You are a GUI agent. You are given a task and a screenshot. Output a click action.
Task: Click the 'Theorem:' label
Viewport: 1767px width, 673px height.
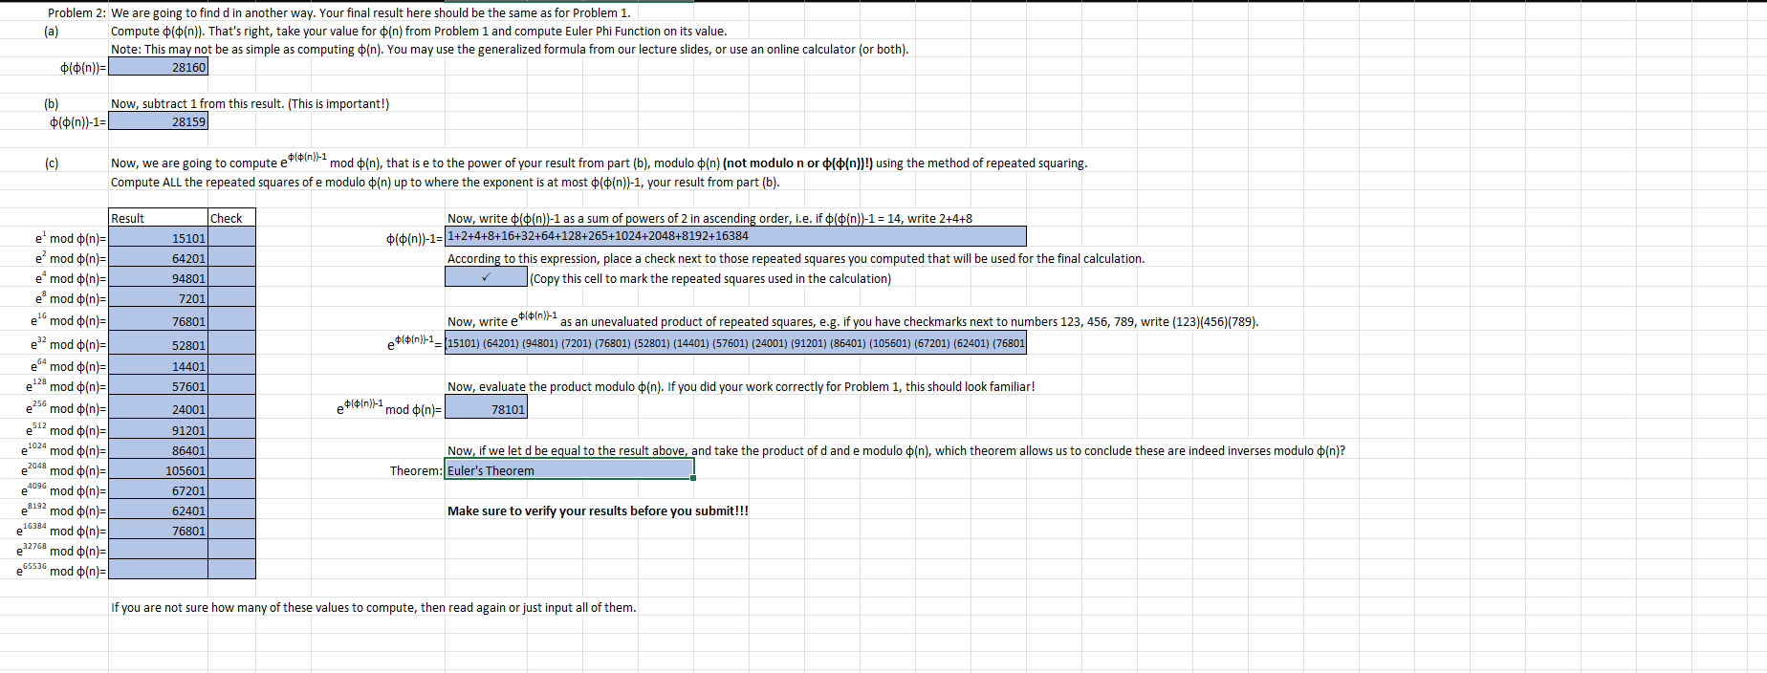416,470
